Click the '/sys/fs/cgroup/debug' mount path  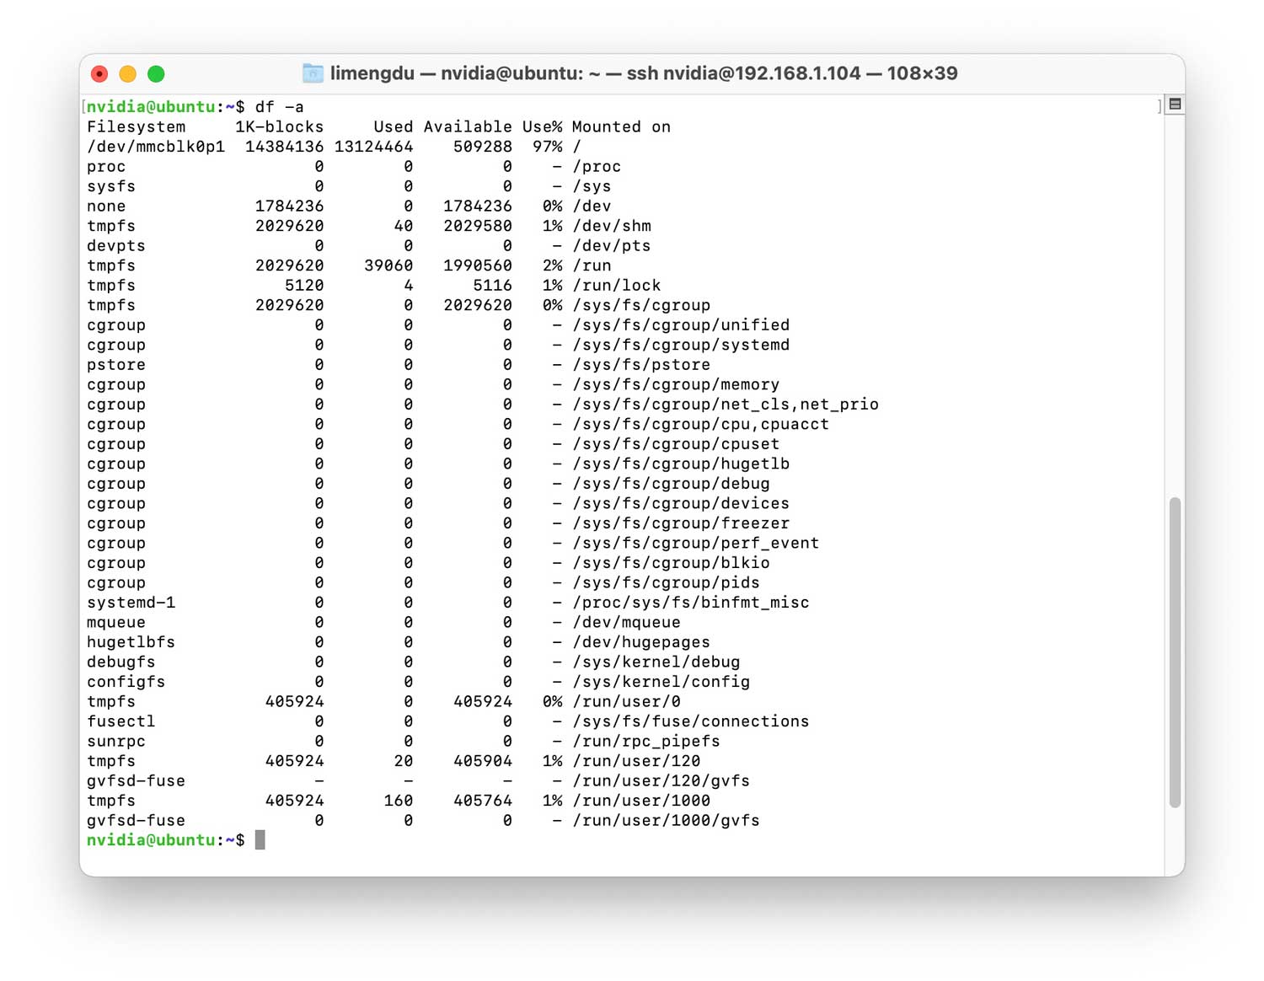[x=671, y=484]
